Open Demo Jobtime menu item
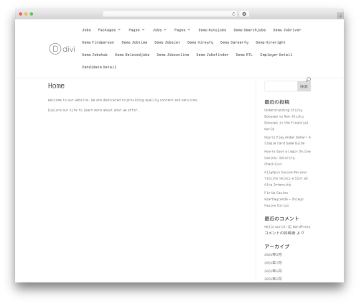Viewport: 359px width, 304px height. coord(134,42)
